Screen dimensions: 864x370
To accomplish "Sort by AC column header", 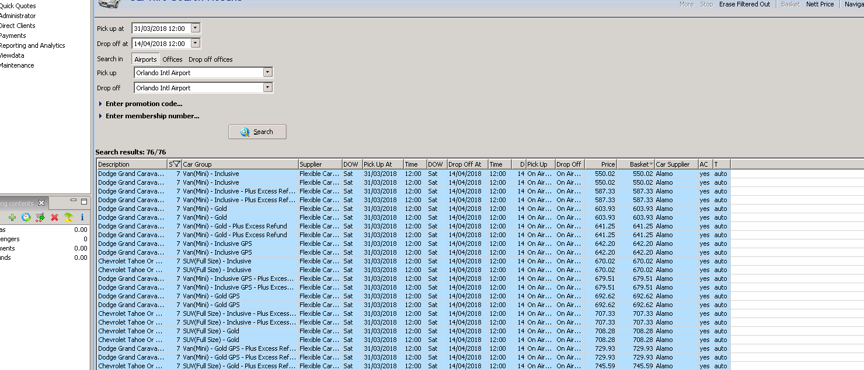I will (x=705, y=164).
